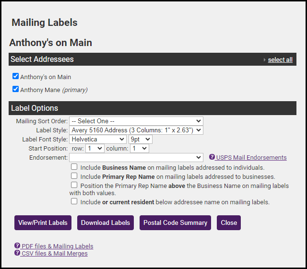Click the View/Print Labels button
Screen dimensions: 307x269
[x=43, y=222]
